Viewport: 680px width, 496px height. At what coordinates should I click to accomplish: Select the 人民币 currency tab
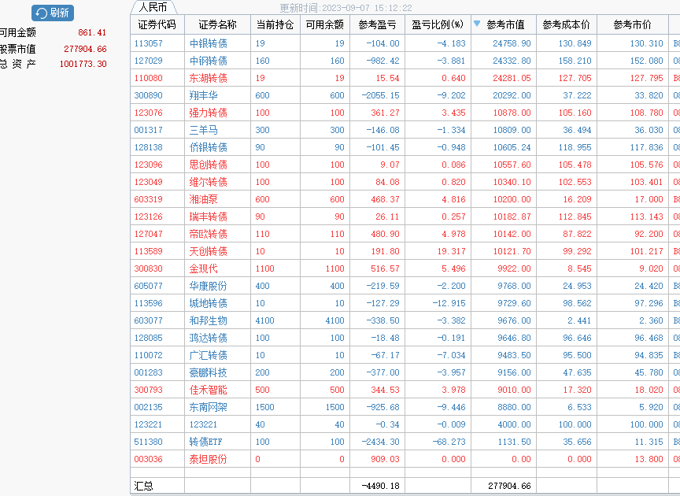point(153,7)
